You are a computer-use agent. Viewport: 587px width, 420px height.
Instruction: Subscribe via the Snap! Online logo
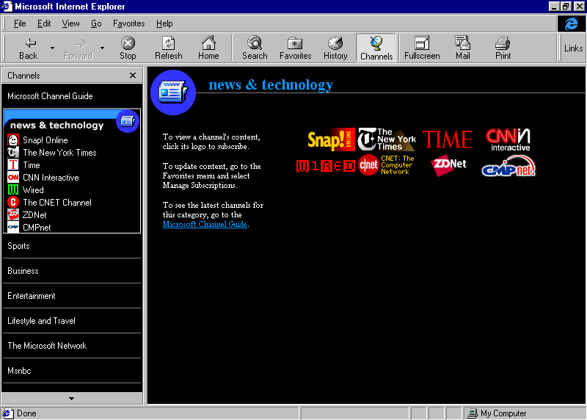point(331,140)
